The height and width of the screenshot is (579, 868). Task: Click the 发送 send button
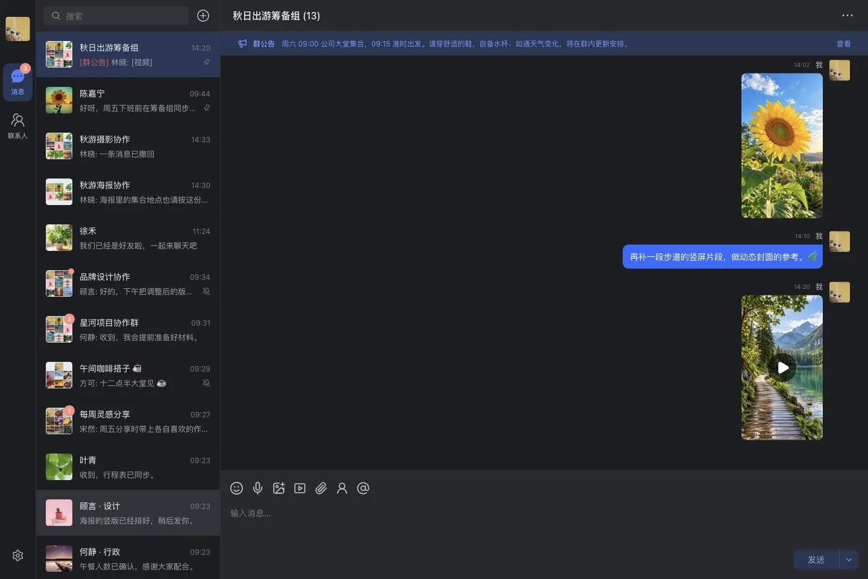816,560
